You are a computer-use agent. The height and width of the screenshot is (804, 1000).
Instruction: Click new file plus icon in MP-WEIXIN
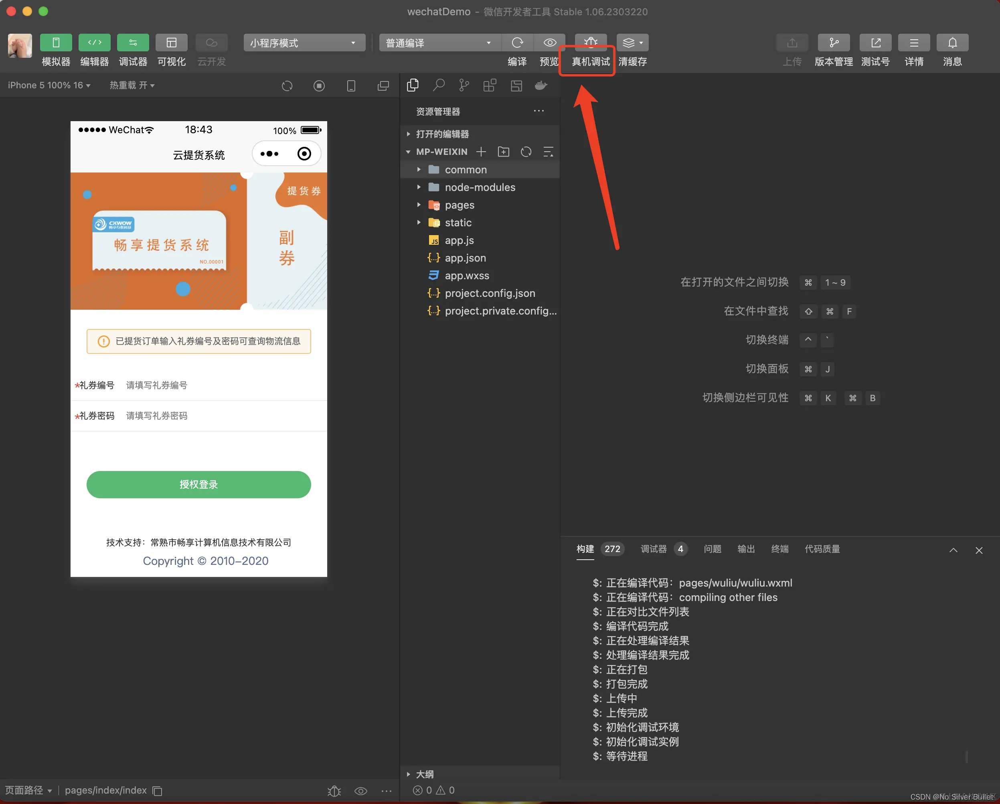[x=481, y=152]
